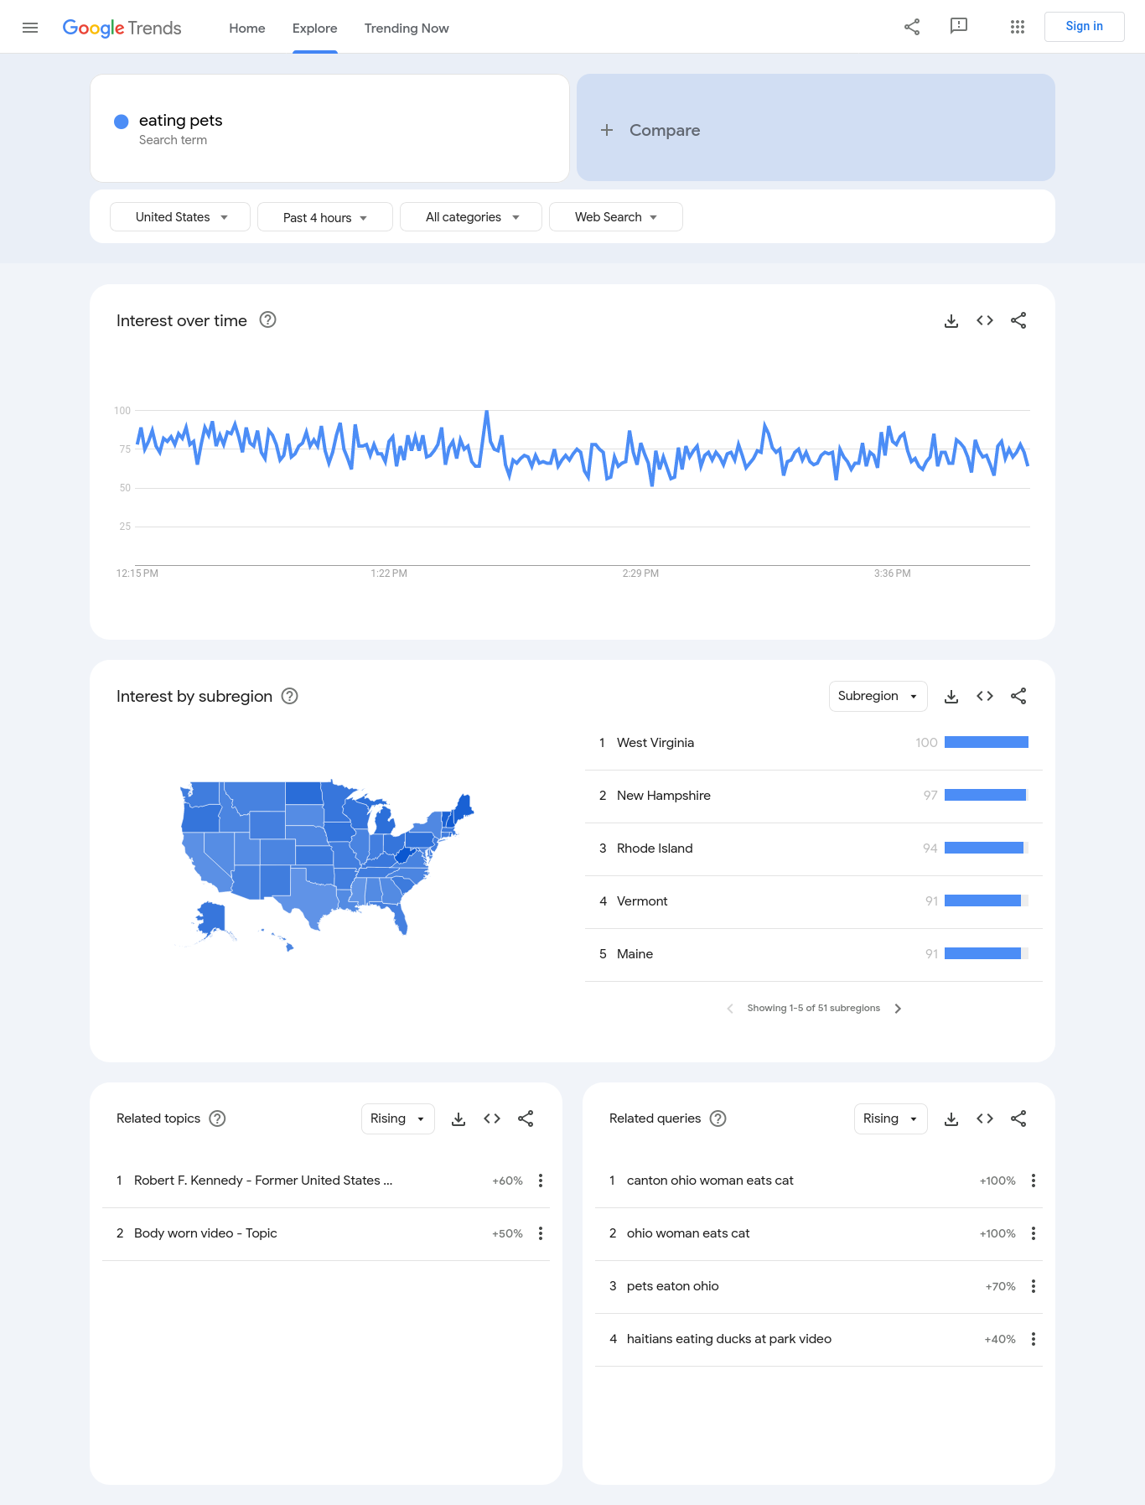Open more options for Body worn video topic
The image size is (1145, 1505).
click(541, 1233)
